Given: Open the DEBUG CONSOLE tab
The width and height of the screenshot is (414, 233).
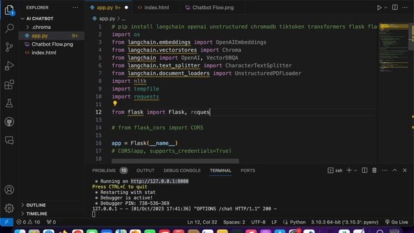Looking at the screenshot, I should tap(182, 171).
